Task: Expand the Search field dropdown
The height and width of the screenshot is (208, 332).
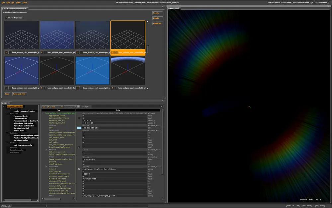Action: click(162, 106)
